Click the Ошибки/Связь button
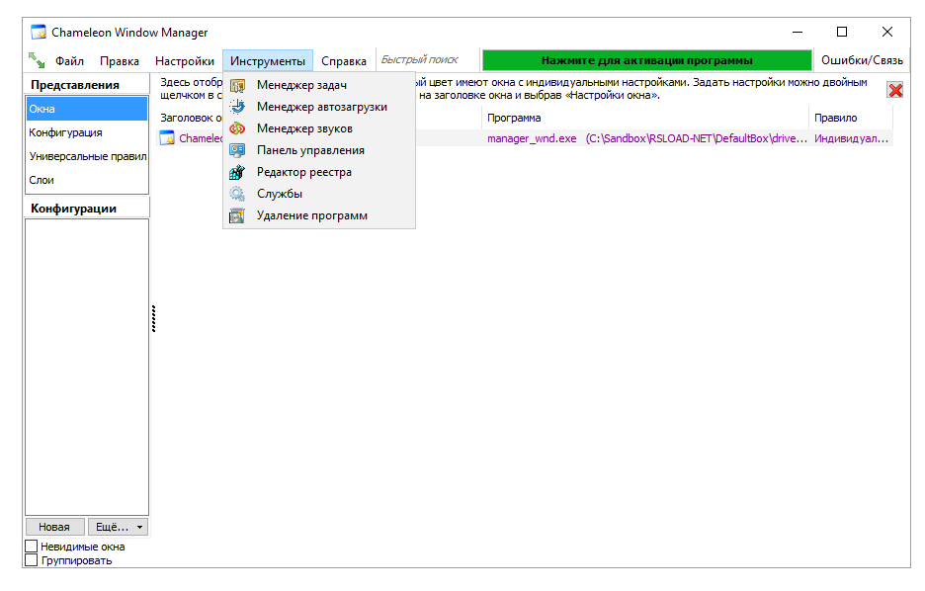The image size is (925, 591). coord(862,60)
